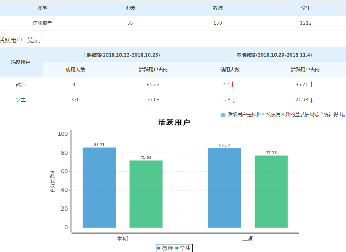The height and width of the screenshot is (252, 346).
Task: Click the red down arrow beside 71.93
Action: tap(311, 100)
